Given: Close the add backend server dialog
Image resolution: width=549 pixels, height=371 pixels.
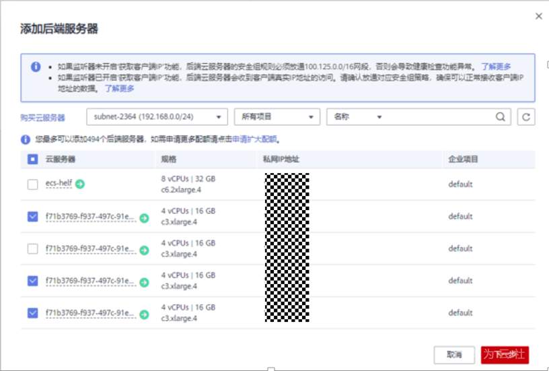Looking at the screenshot, I should tap(539, 16).
